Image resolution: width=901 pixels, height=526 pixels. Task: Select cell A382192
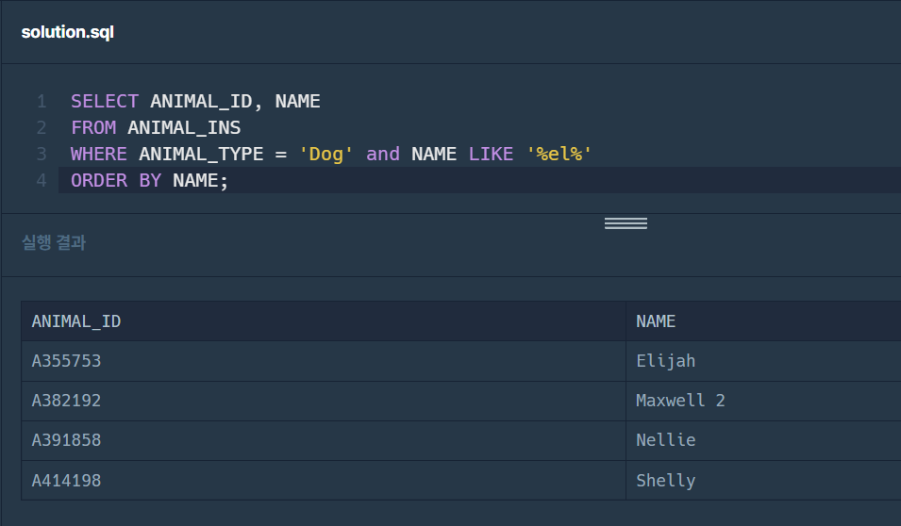point(324,401)
